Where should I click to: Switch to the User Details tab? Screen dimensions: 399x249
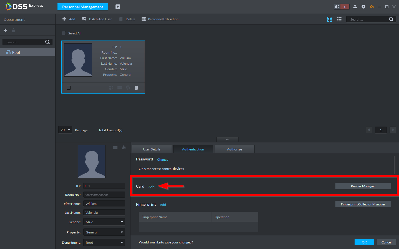tap(152, 149)
